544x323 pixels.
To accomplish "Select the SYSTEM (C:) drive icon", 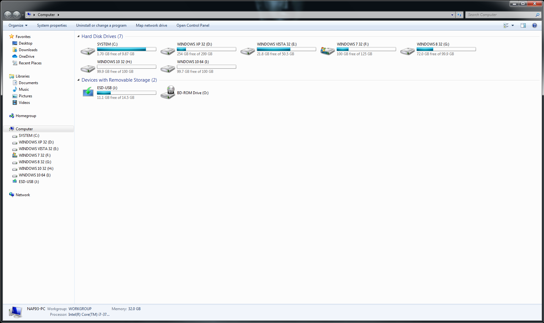I will click(x=88, y=51).
